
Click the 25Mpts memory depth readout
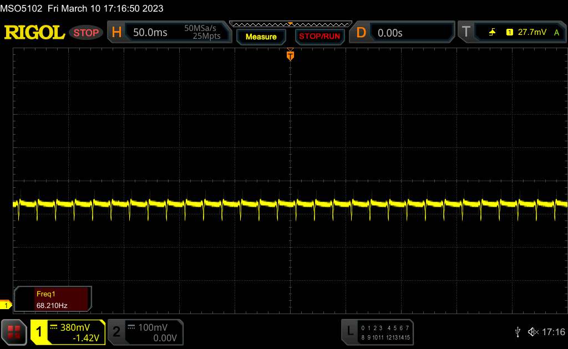(206, 36)
